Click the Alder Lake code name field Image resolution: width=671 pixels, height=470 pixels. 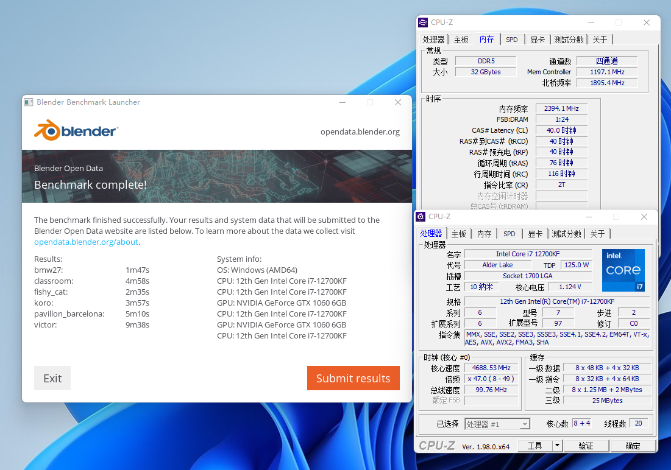click(x=497, y=265)
